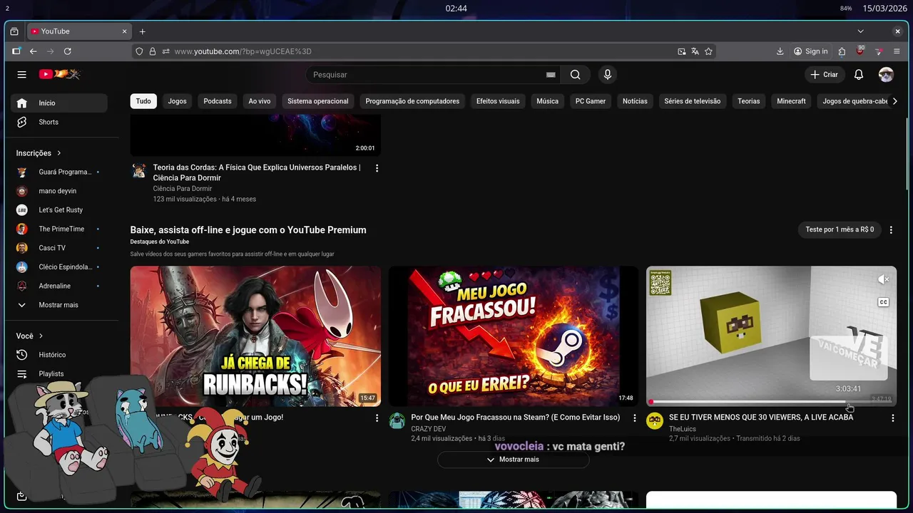
Task: Start voice search with microphone icon
Action: tap(608, 75)
